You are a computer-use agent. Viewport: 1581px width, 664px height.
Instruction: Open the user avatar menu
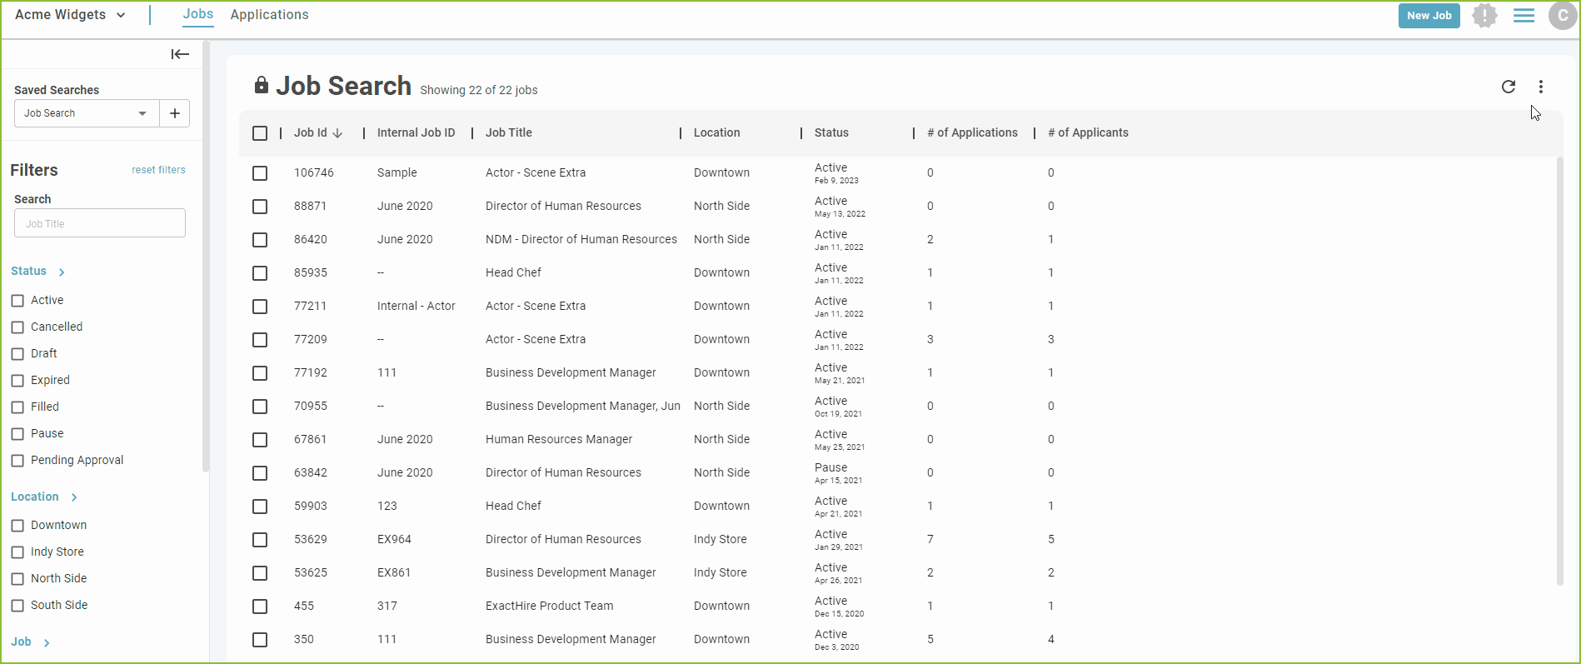pos(1562,15)
